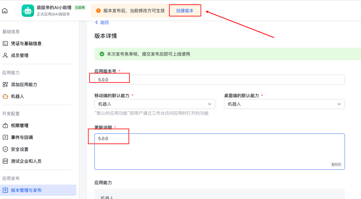Open 成员管理 from the sidebar menu
The image size is (361, 199).
tap(20, 55)
